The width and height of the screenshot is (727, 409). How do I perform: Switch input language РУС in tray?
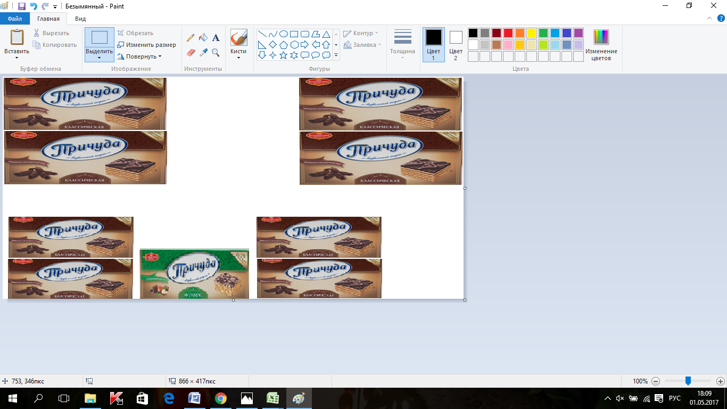pos(675,398)
